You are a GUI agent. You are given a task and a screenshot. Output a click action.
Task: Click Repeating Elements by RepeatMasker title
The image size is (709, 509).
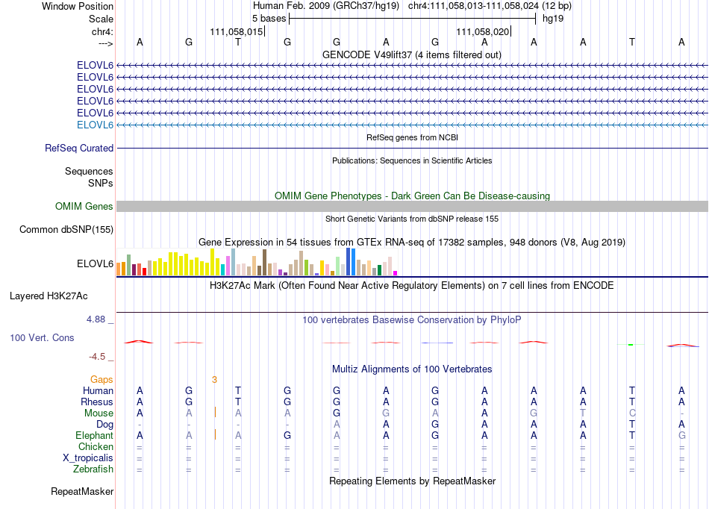[412, 481]
